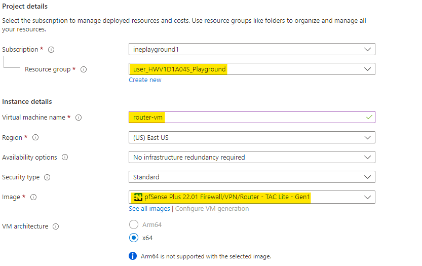Click the Resource group info icon

point(84,69)
